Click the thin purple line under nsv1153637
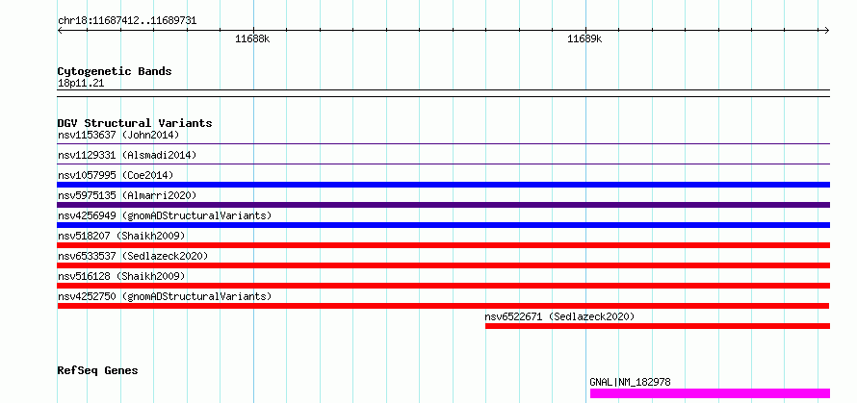Image resolution: width=857 pixels, height=403 pixels. (x=444, y=144)
